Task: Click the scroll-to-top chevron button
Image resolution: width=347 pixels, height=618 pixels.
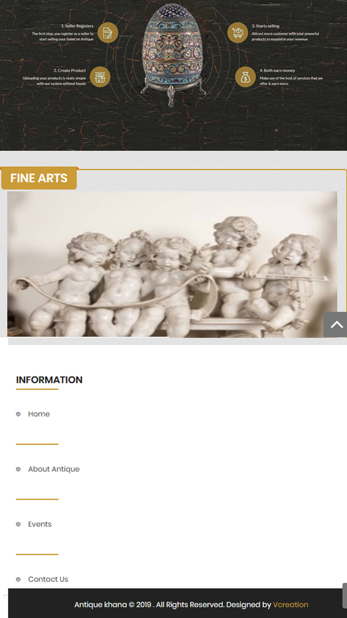Action: [x=336, y=325]
